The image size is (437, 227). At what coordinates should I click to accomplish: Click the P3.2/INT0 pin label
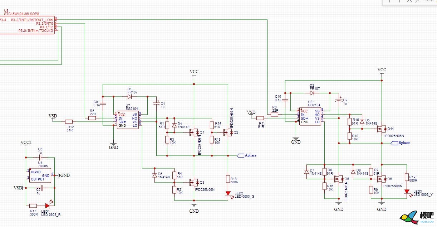44,23
